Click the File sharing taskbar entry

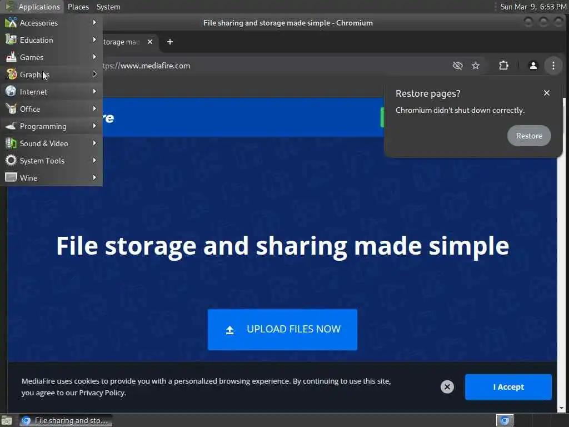[66, 420]
